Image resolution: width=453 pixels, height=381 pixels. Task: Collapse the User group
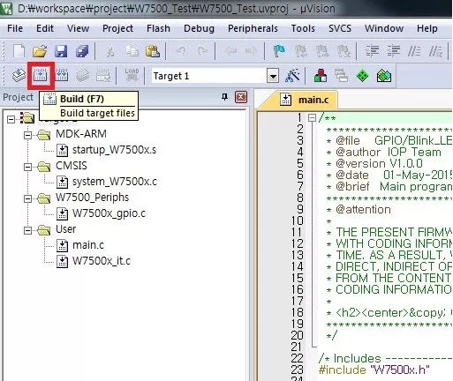pyautogui.click(x=27, y=230)
